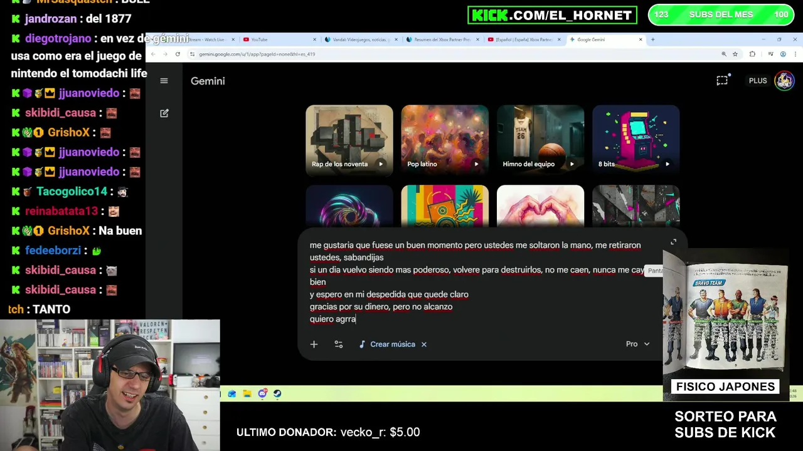
Task: Click the ULTIMO DONADOR vecko_r text
Action: (328, 432)
